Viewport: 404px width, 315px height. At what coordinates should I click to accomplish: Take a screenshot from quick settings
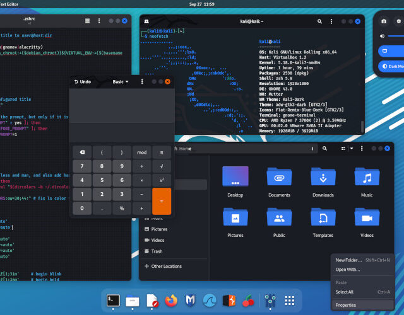click(384, 21)
